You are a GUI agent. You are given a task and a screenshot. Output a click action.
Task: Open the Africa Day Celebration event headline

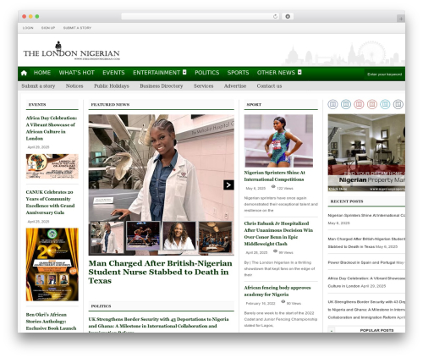coord(52,128)
